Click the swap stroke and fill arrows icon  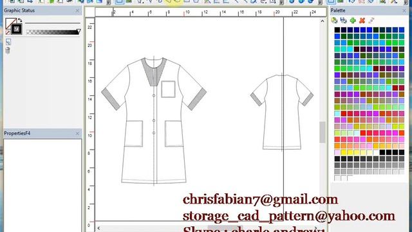click(20, 20)
